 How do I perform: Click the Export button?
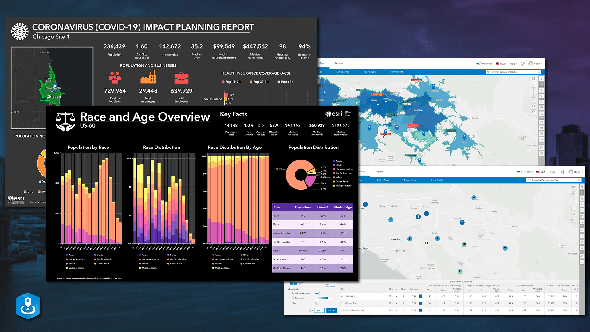tap(332, 310)
